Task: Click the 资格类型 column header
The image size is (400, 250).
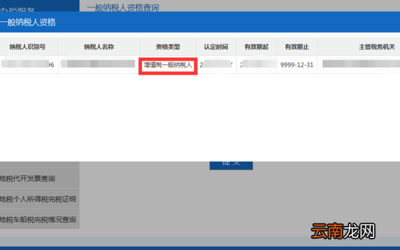Action: [168, 47]
